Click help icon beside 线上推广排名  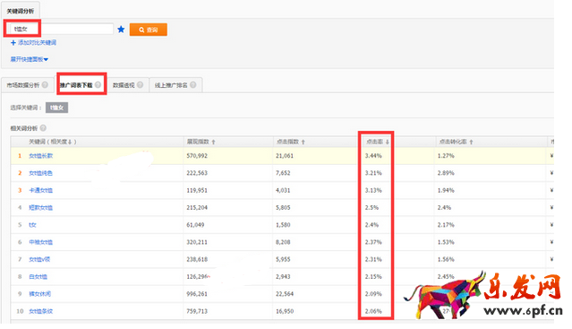(x=193, y=84)
